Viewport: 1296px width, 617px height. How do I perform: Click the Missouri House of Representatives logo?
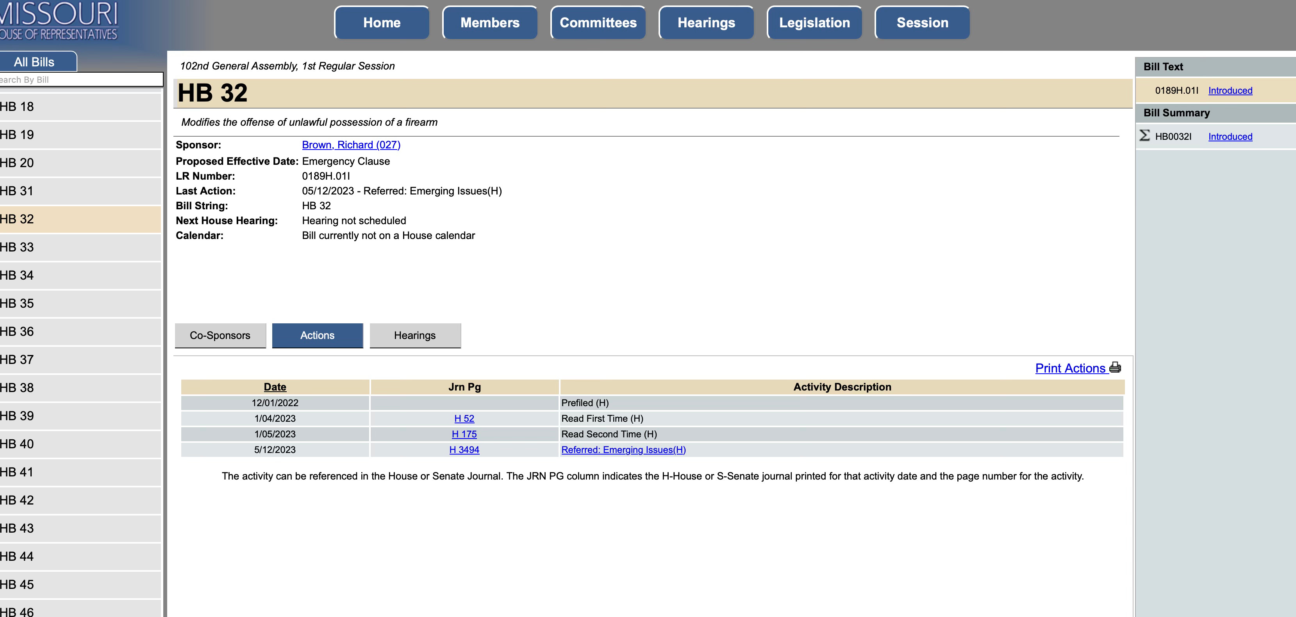(59, 21)
